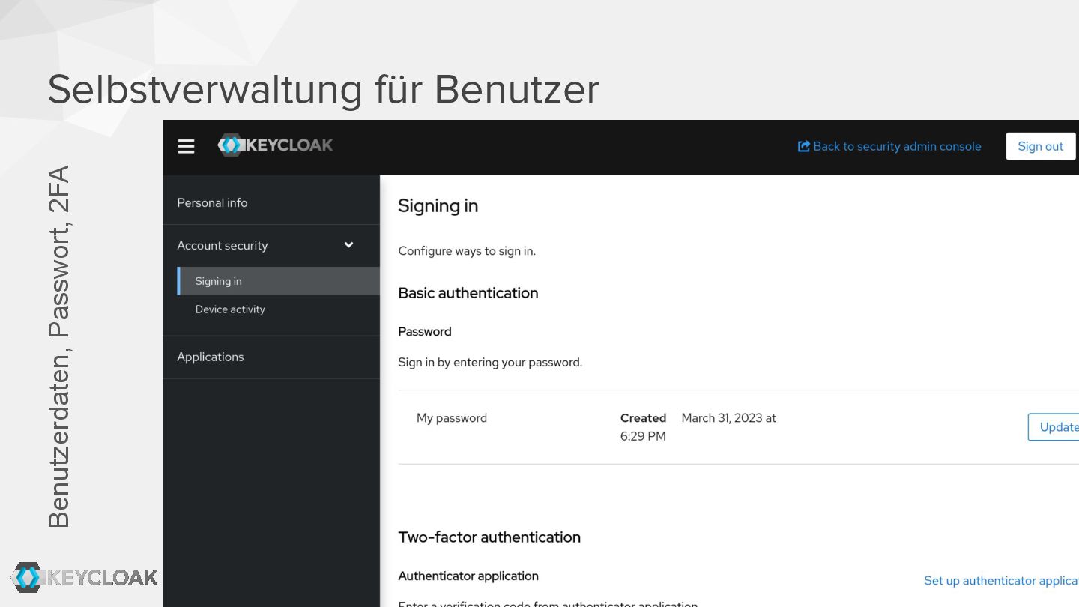Click Set up authenticator application link

click(1000, 580)
